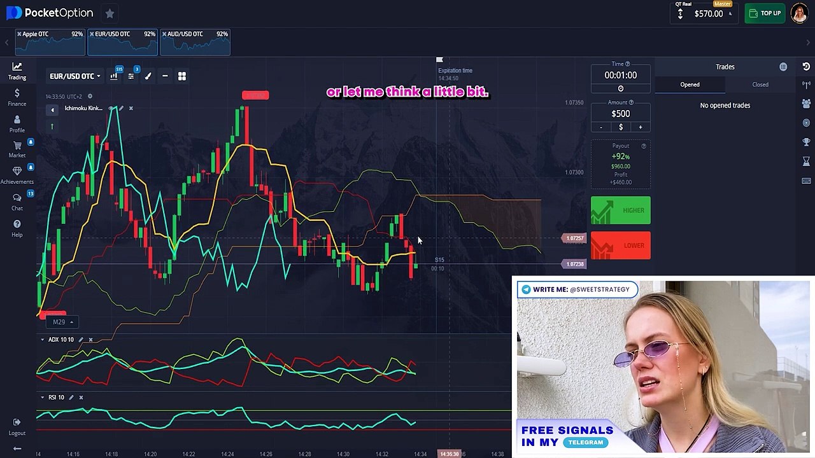
Task: Open social trading people icon
Action: 806,103
